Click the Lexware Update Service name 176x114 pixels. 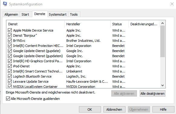(x=31, y=82)
